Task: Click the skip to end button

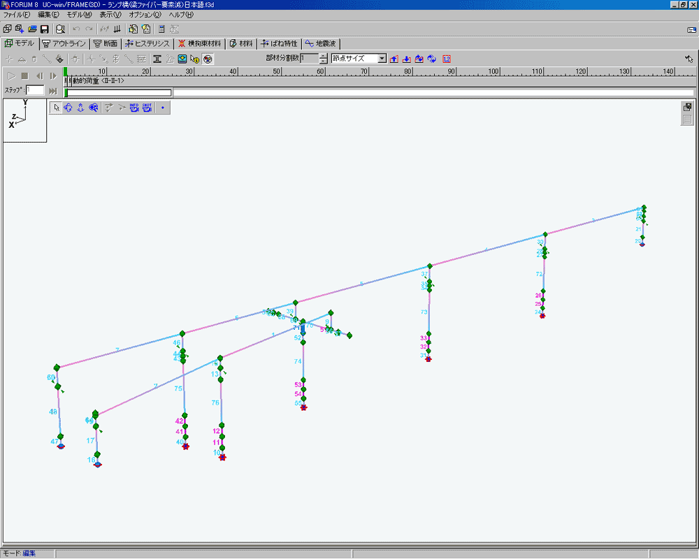Action: 53,91
